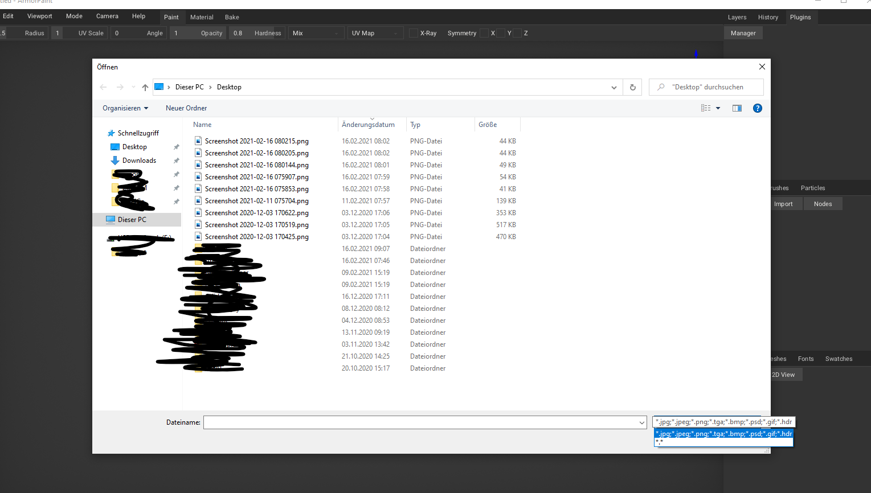Viewport: 871px width, 493px height.
Task: Open the Nodes editor
Action: click(x=823, y=203)
